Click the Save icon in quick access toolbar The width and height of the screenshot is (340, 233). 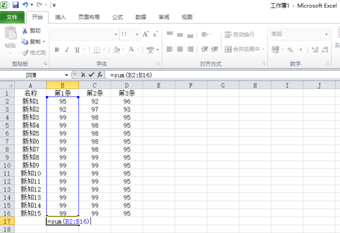[15, 5]
